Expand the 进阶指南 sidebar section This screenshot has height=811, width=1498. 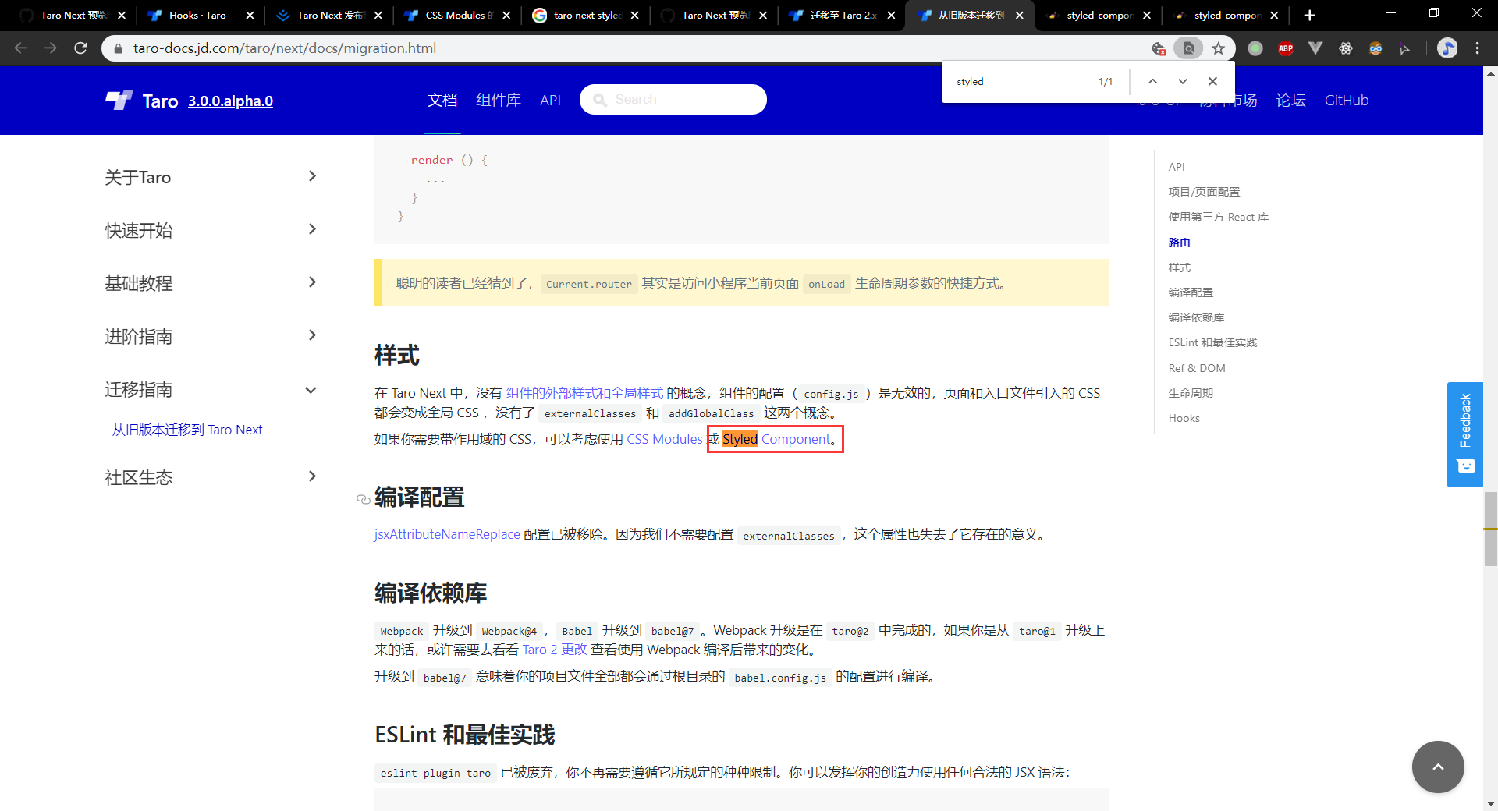tap(312, 335)
